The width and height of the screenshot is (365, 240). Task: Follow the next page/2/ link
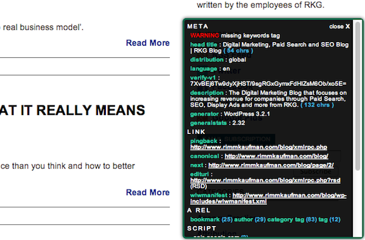pyautogui.click(x=271, y=165)
